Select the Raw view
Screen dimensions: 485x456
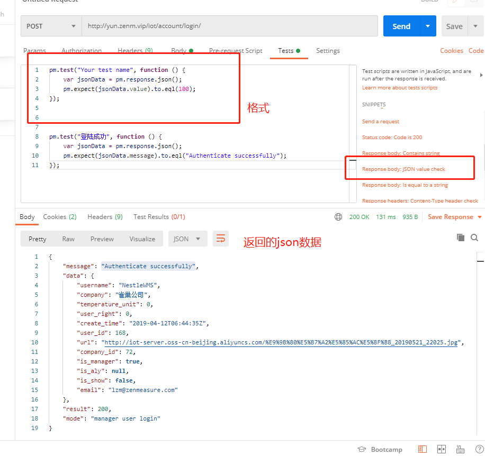pos(68,239)
